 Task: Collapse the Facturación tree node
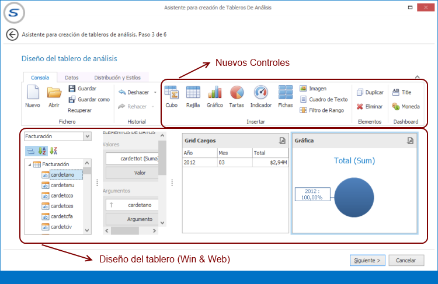pyautogui.click(x=29, y=164)
